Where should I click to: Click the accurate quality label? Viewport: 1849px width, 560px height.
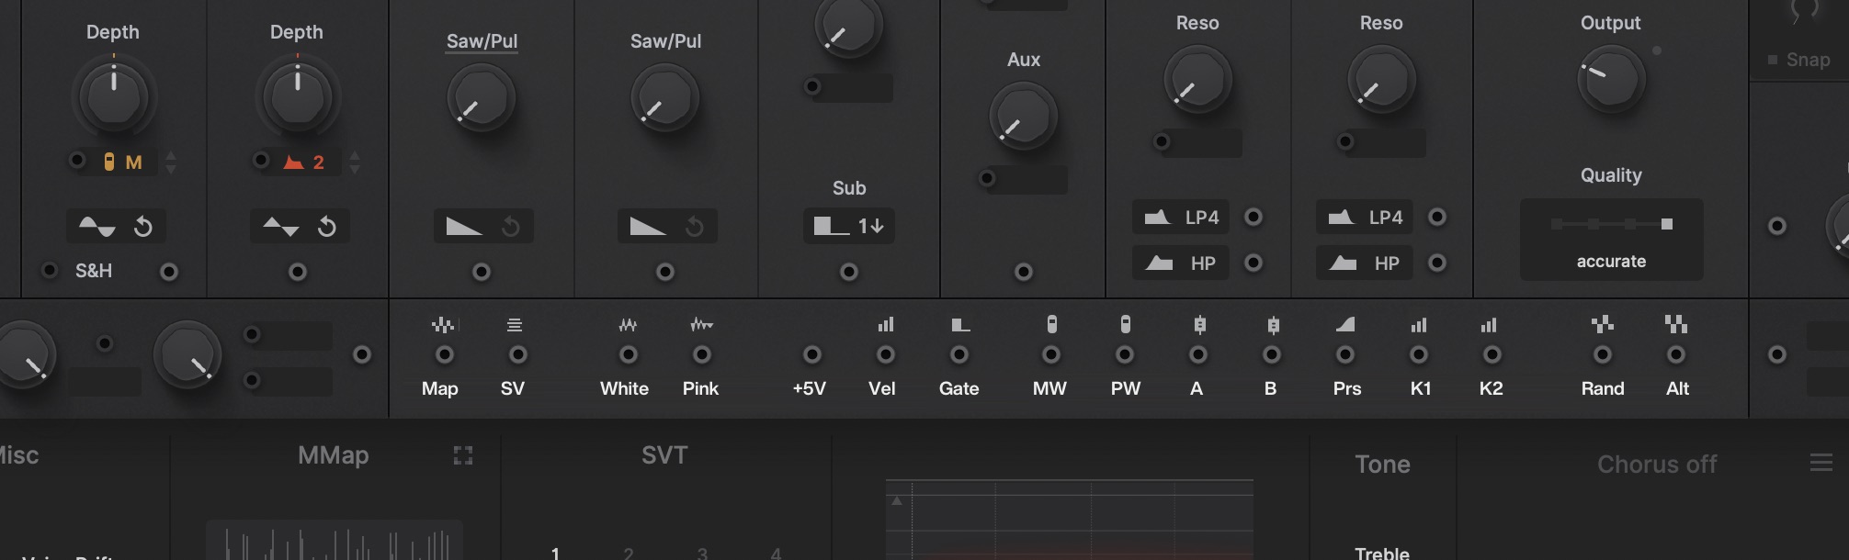pyautogui.click(x=1611, y=262)
